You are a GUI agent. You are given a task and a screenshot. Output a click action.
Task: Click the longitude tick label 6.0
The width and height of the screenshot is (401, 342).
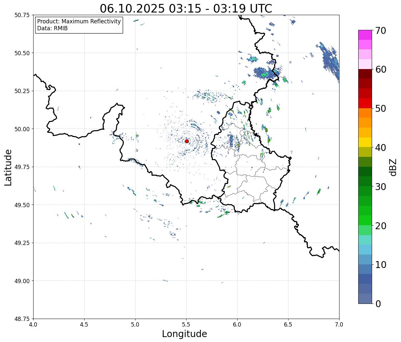tap(237, 325)
